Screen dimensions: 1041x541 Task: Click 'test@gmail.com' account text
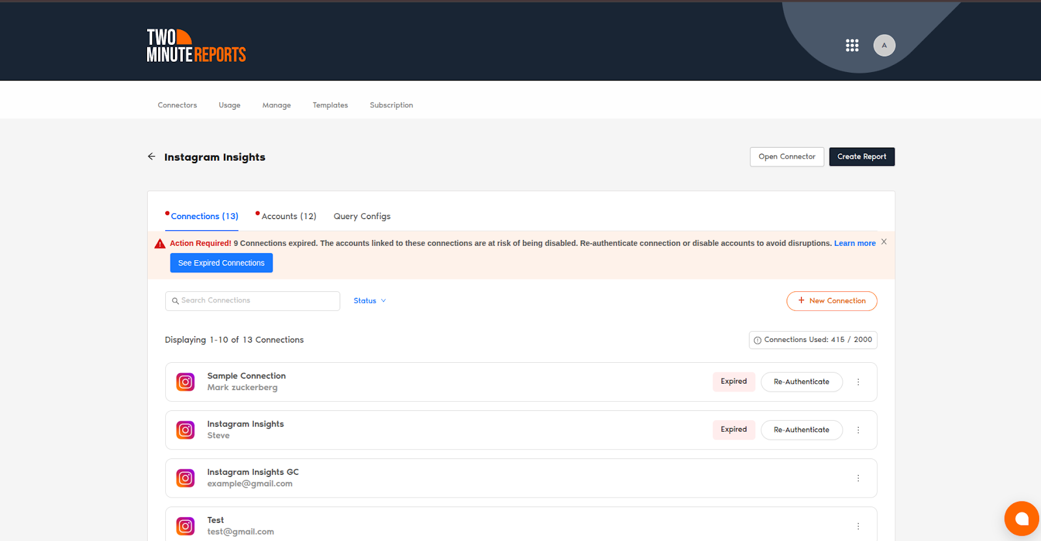(241, 532)
